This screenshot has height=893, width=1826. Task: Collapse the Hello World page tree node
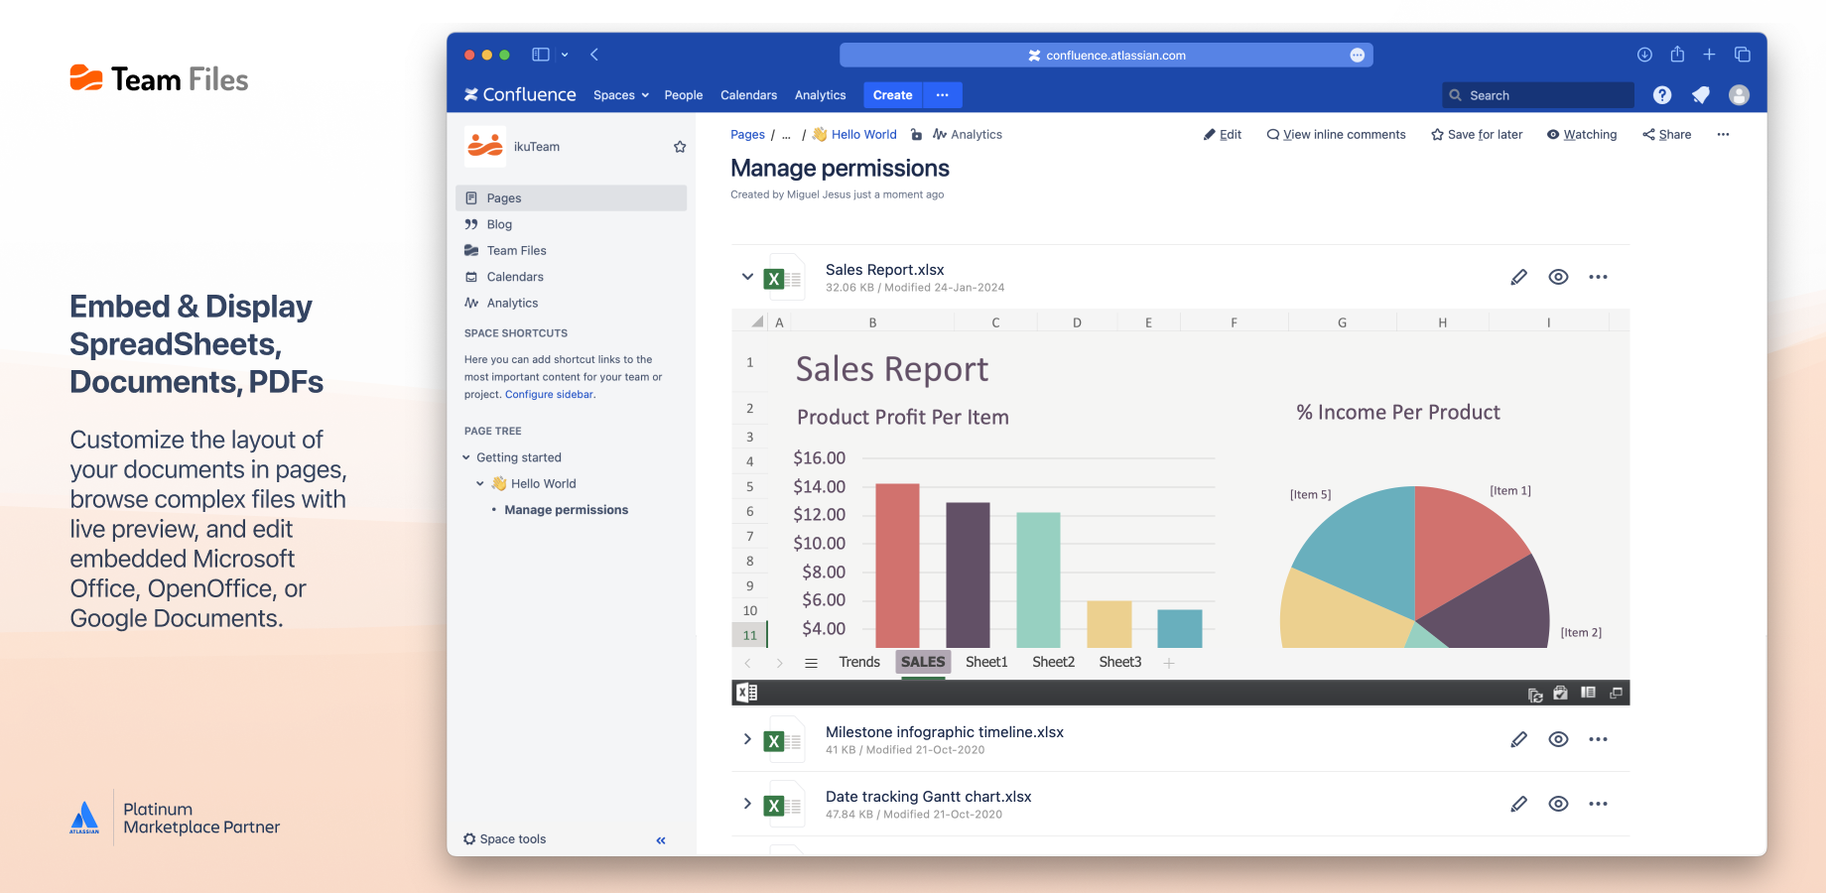click(x=480, y=484)
